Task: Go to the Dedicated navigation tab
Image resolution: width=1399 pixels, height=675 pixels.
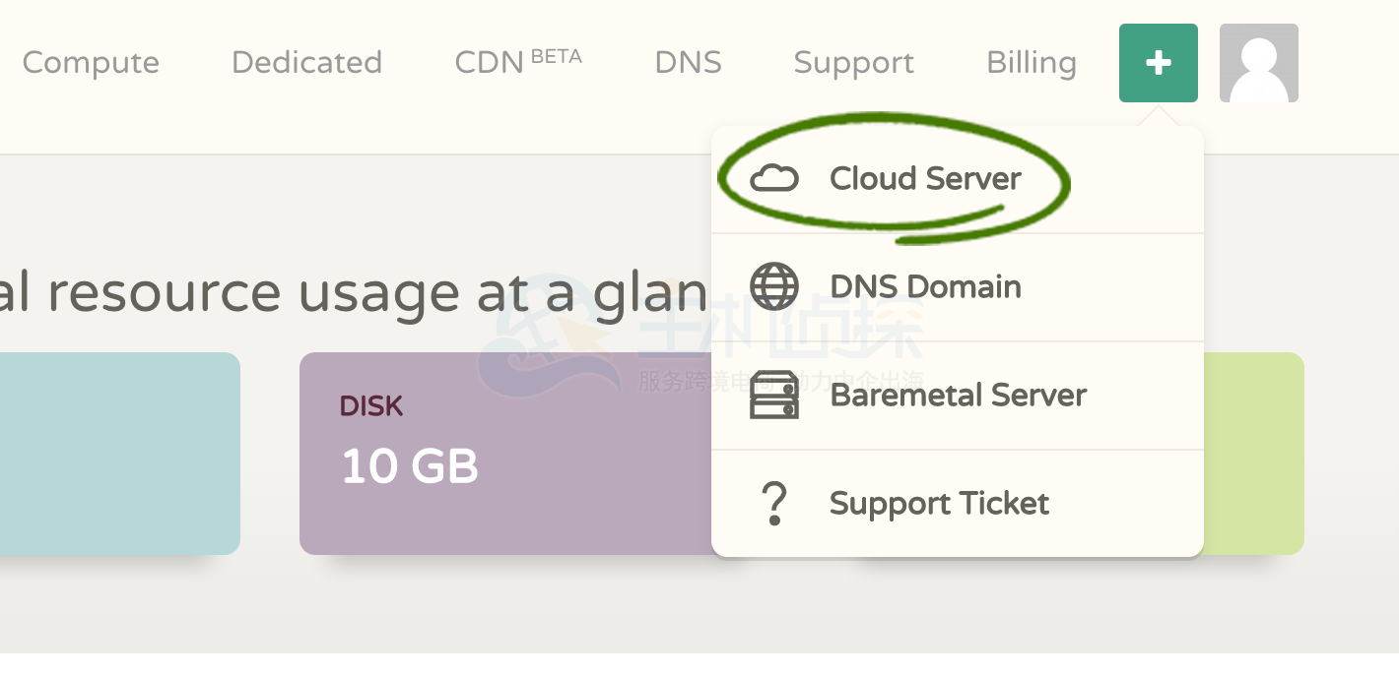Action: 306,63
